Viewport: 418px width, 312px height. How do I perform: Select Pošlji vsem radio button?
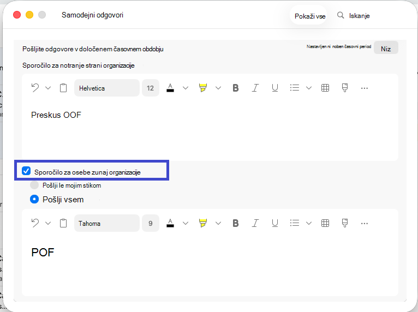pos(34,199)
